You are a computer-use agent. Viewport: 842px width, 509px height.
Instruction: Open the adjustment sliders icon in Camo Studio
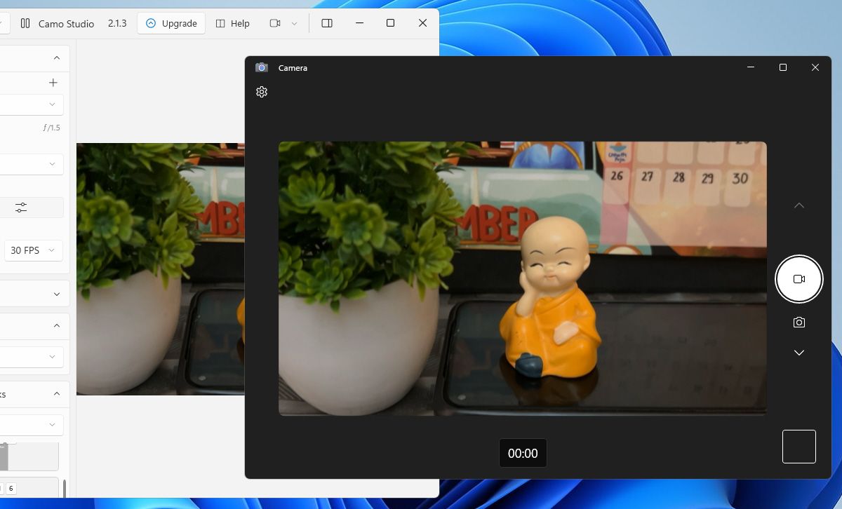pyautogui.click(x=20, y=208)
